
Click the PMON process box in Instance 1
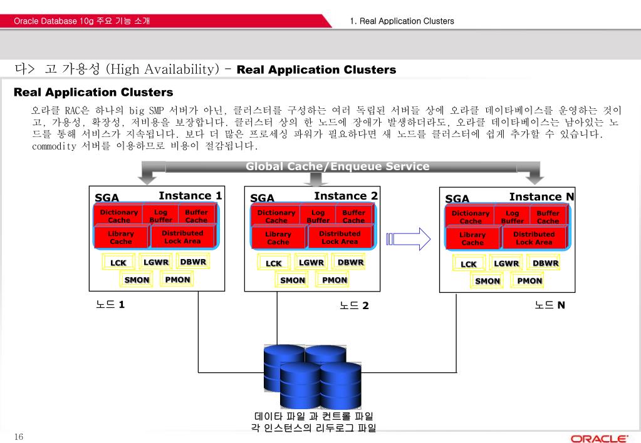[x=177, y=279]
